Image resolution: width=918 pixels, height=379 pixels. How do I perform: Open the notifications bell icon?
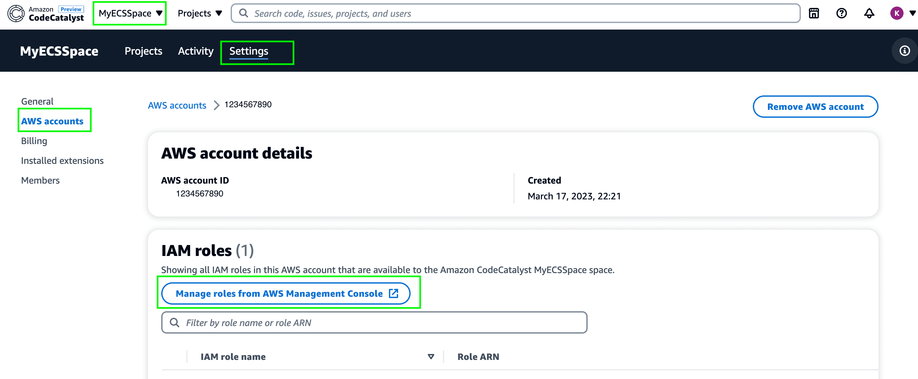pos(869,13)
